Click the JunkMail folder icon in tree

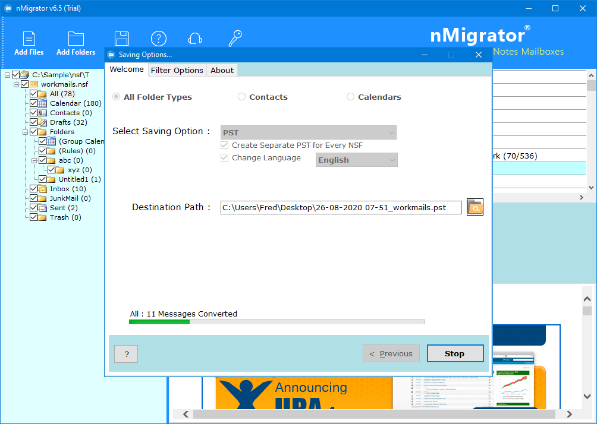tap(43, 198)
